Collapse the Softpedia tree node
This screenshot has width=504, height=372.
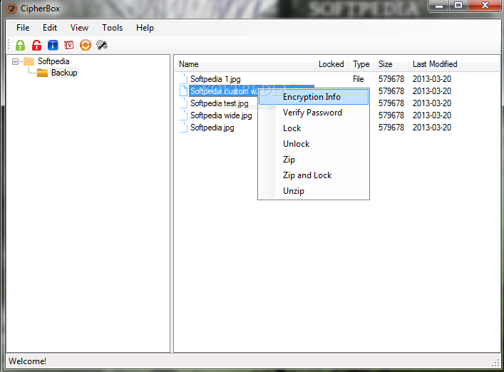click(x=15, y=61)
